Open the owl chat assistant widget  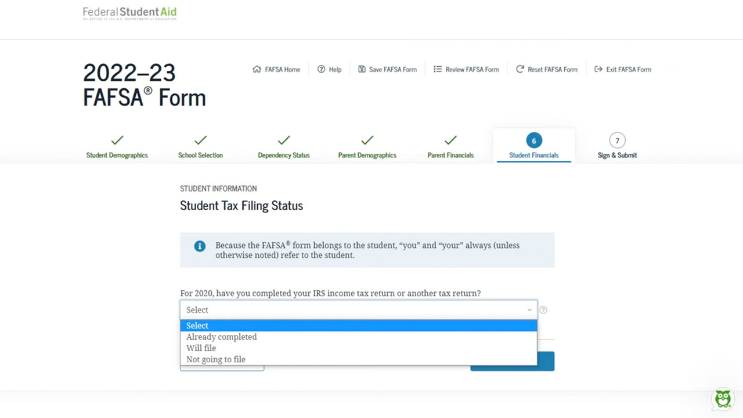click(x=722, y=399)
